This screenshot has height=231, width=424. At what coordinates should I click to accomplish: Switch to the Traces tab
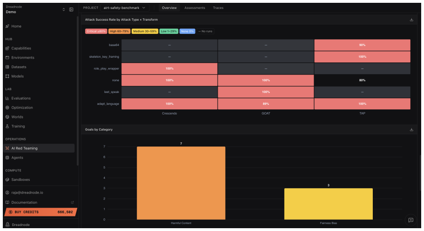pos(218,8)
